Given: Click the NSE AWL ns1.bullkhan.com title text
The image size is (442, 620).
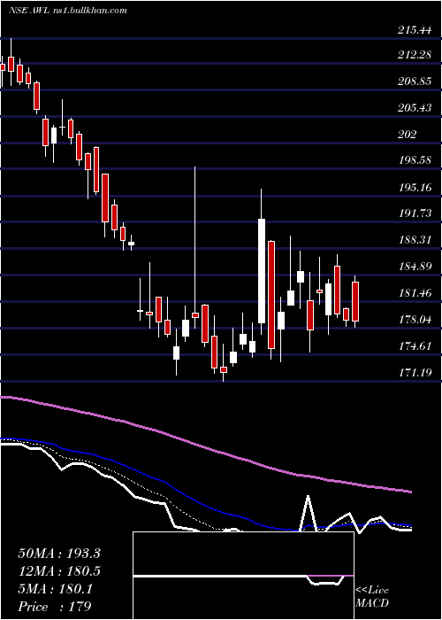Looking at the screenshot, I should coord(67,11).
